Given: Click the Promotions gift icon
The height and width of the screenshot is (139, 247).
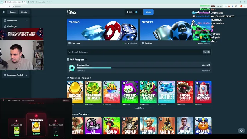Looking at the screenshot, I should [5, 21].
